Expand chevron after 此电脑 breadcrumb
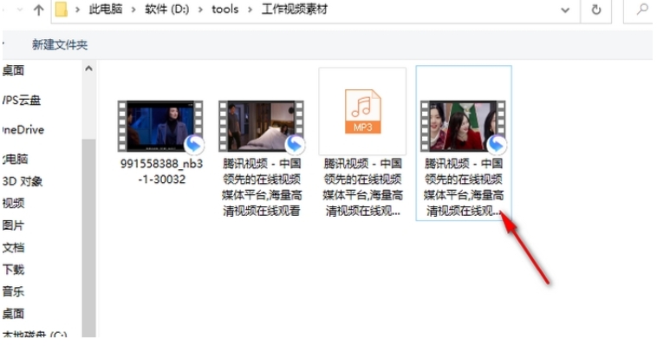Viewport: 657px width, 346px height. point(133,10)
